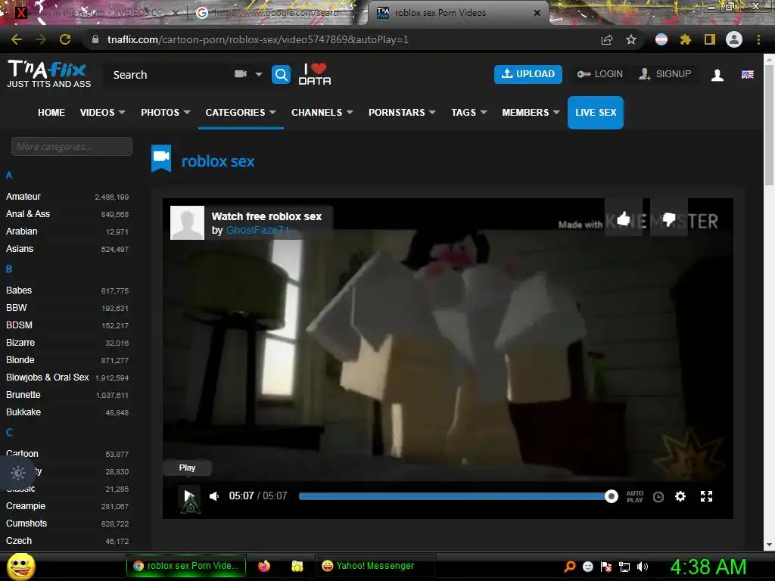
Task: Open the Arabian category link
Action: (x=22, y=231)
